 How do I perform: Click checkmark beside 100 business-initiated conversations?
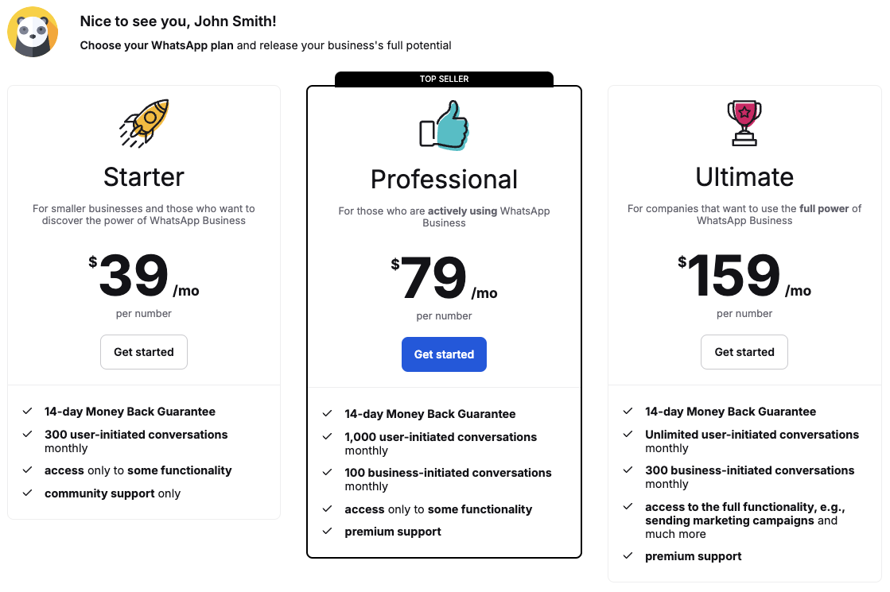328,473
